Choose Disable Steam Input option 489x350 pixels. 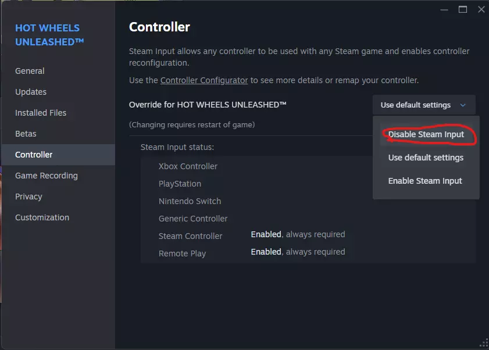pos(426,134)
